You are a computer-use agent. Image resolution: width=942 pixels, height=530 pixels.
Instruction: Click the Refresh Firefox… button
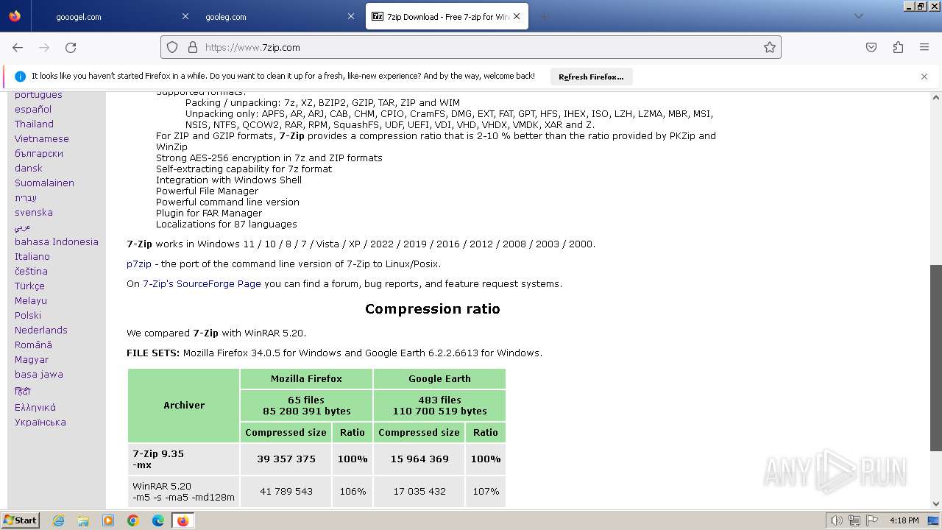(x=591, y=77)
